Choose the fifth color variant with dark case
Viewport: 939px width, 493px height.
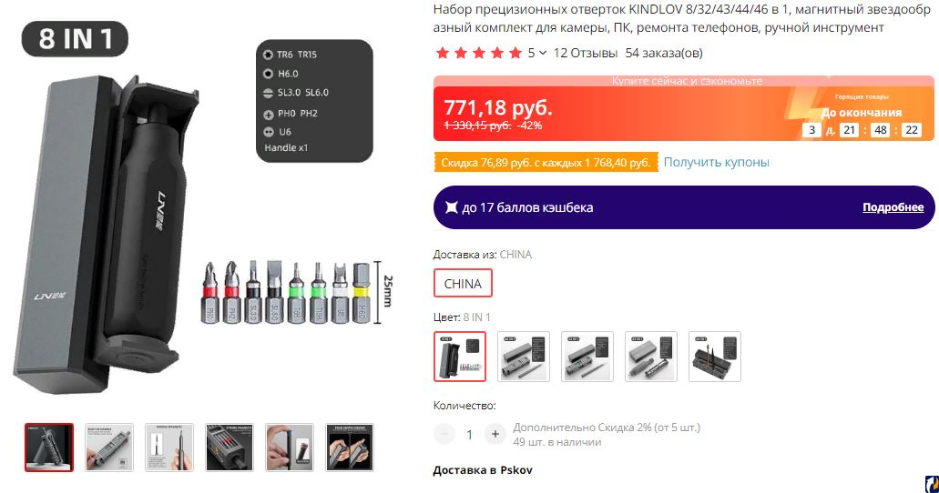[x=714, y=356]
